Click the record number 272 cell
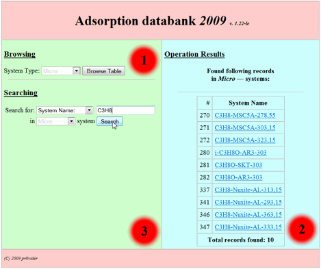Screen dimensions: 321x269 point(205,140)
